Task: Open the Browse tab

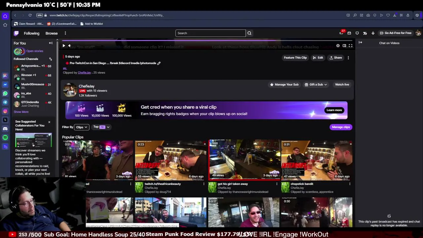Action: (52, 33)
